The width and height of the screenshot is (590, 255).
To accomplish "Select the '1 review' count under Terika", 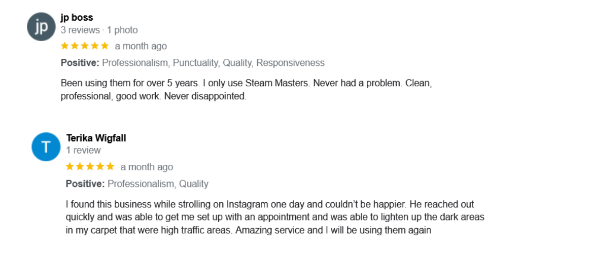I will 83,151.
